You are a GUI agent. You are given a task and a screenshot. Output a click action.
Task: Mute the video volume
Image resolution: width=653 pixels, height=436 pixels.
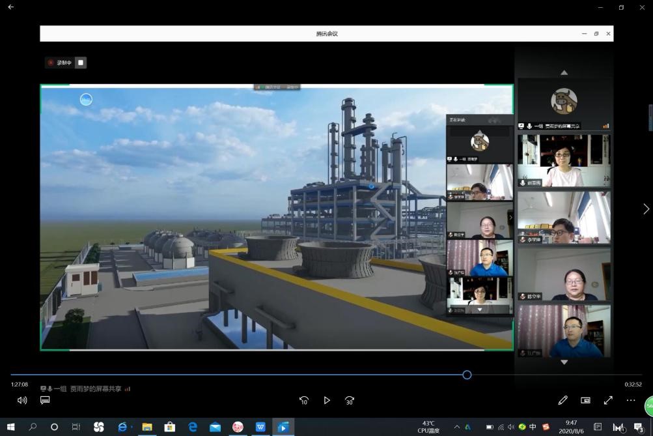tap(22, 400)
